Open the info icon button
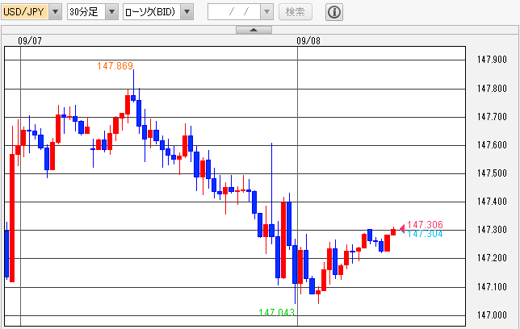Viewport: 520px width, 329px height. click(334, 12)
